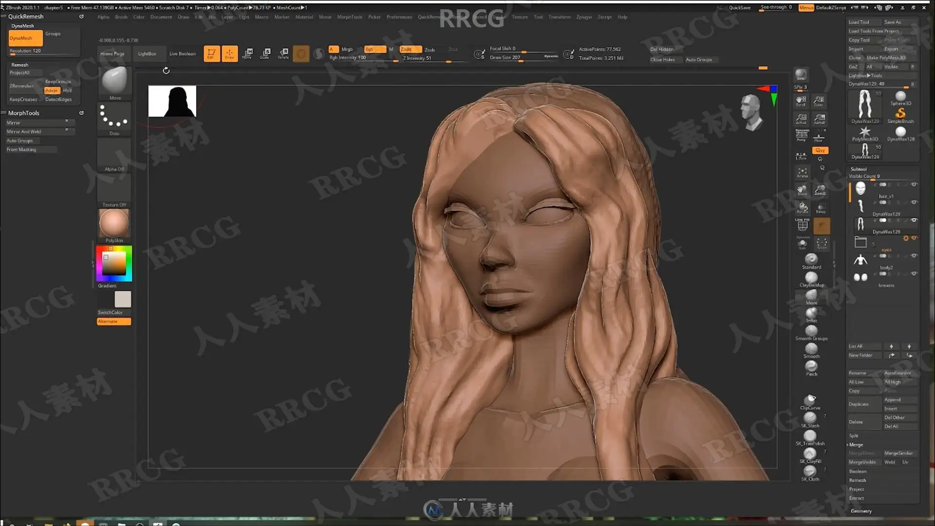This screenshot has height=526, width=935.
Task: Expand the Extract section
Action: click(x=856, y=498)
